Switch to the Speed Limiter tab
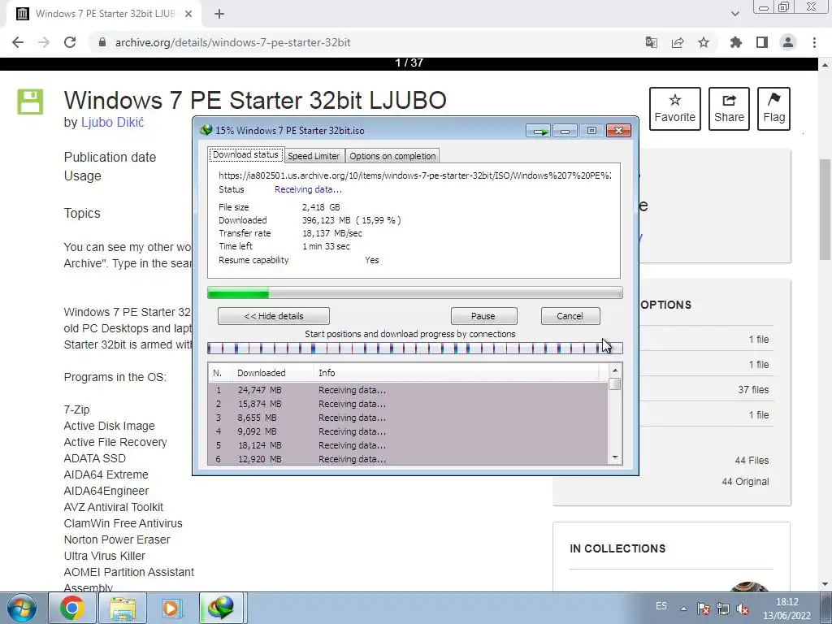The height and width of the screenshot is (624, 832). 314,156
